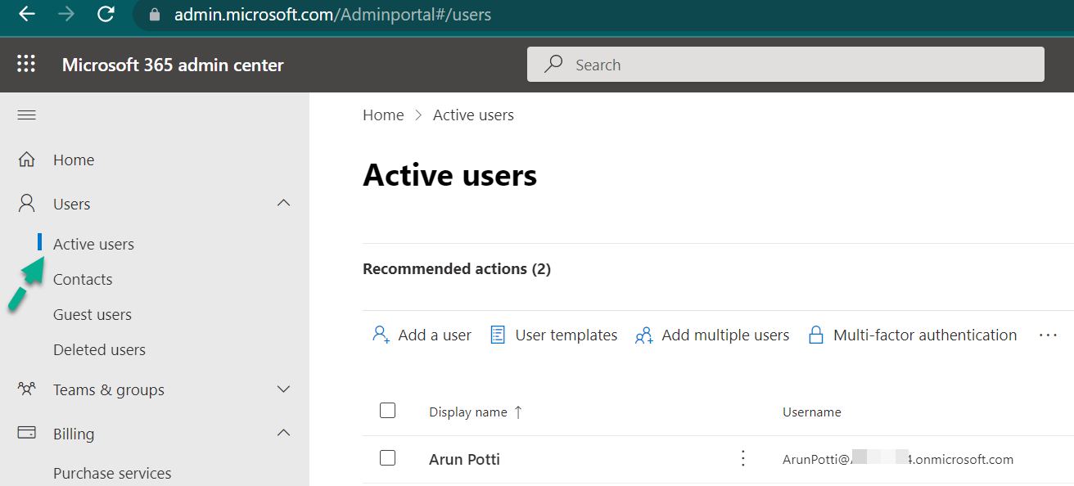Open the three-dot menu for Arun Potti
Image resolution: width=1074 pixels, height=486 pixels.
click(x=742, y=458)
